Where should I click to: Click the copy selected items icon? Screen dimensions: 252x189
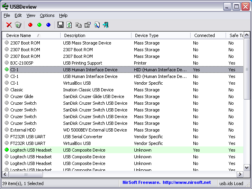coord(78,25)
